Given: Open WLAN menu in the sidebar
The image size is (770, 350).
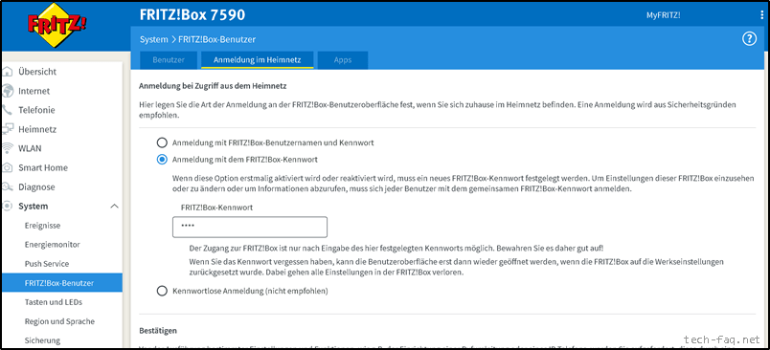Looking at the screenshot, I should (x=30, y=148).
